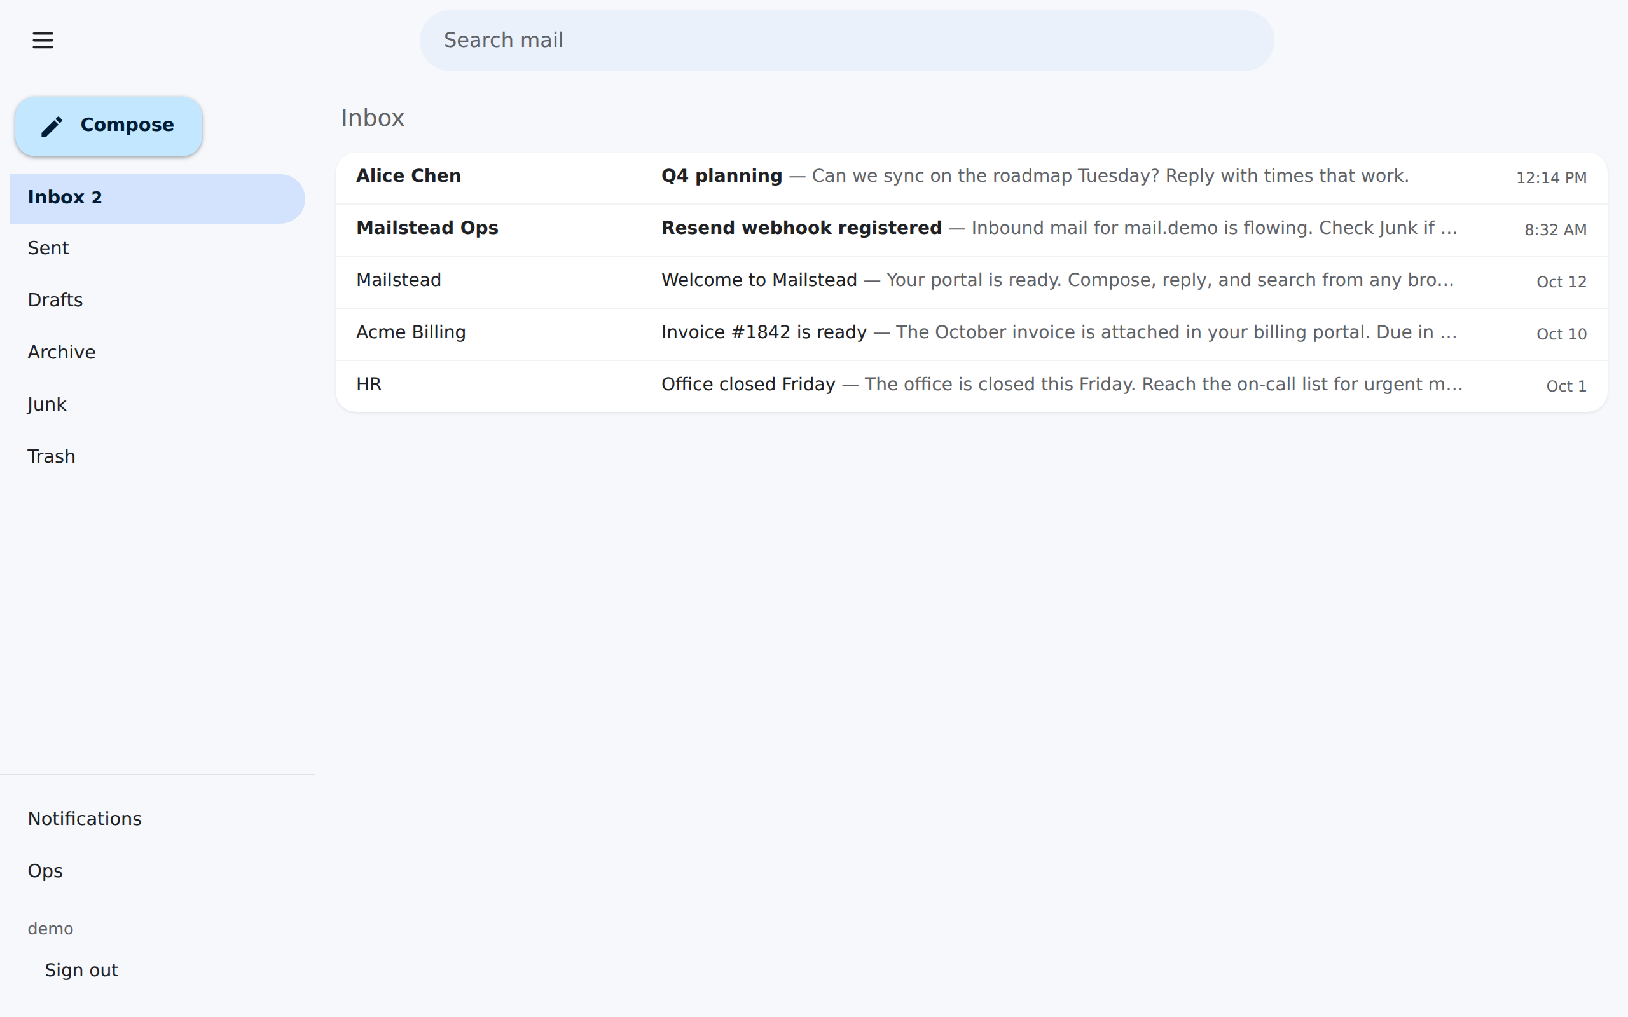The image size is (1628, 1017).
Task: Open the Resend webhook registered email
Action: pyautogui.click(x=970, y=230)
